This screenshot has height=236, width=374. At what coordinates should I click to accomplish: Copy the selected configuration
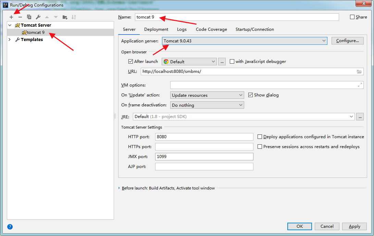29,17
